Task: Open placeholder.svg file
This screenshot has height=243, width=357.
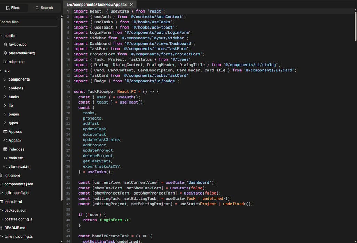Action: [x=22, y=53]
